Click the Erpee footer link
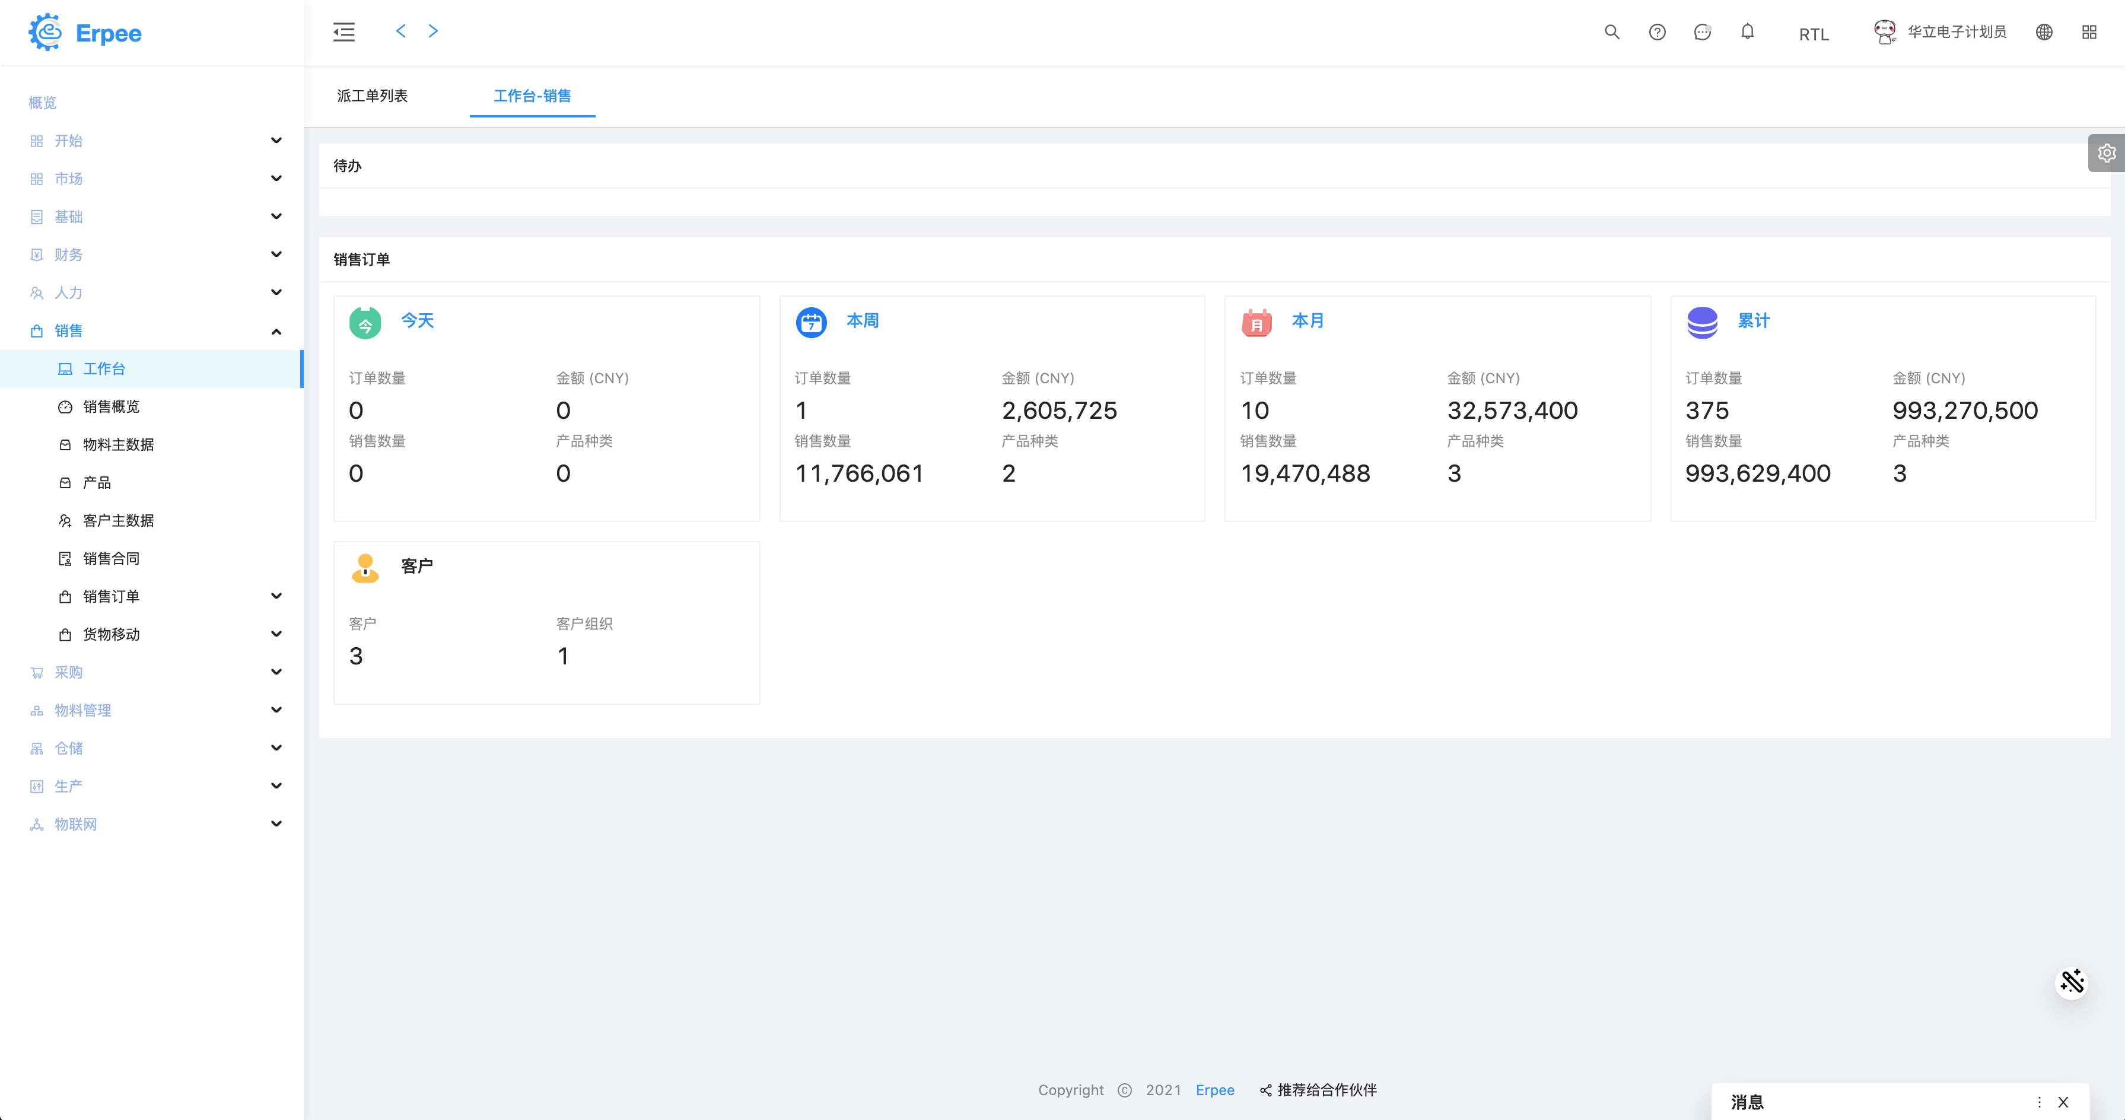 (x=1214, y=1090)
